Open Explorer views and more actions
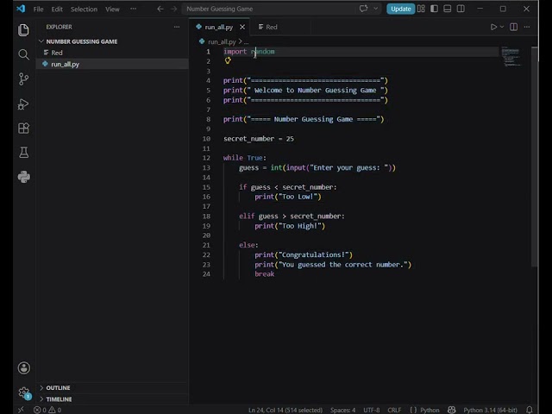 (x=177, y=27)
